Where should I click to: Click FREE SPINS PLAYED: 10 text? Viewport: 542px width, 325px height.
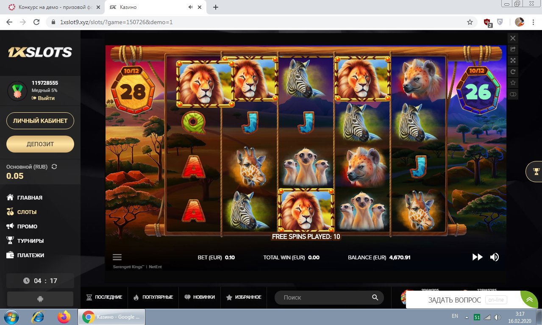[x=306, y=236]
